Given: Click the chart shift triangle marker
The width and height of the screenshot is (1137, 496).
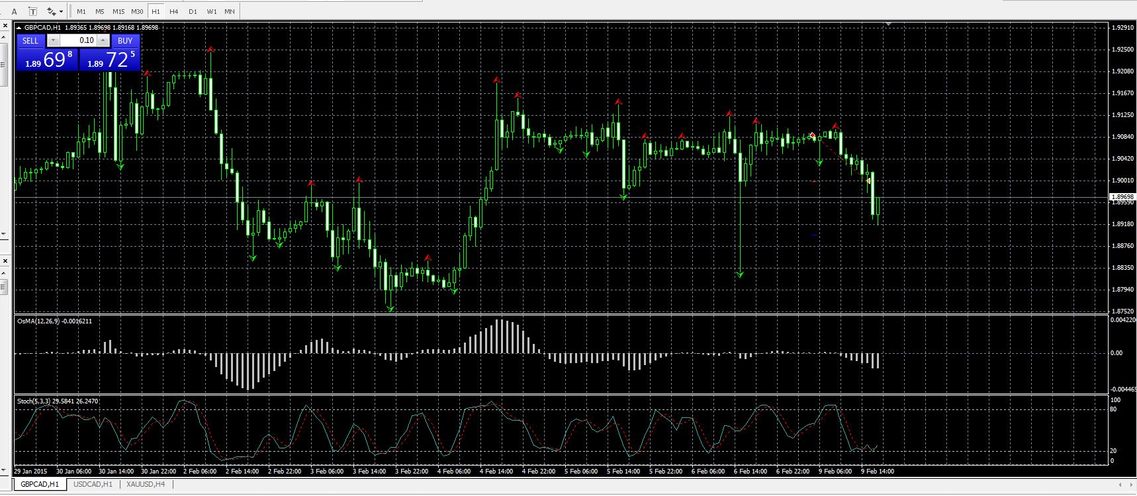Looking at the screenshot, I should click(x=888, y=24).
